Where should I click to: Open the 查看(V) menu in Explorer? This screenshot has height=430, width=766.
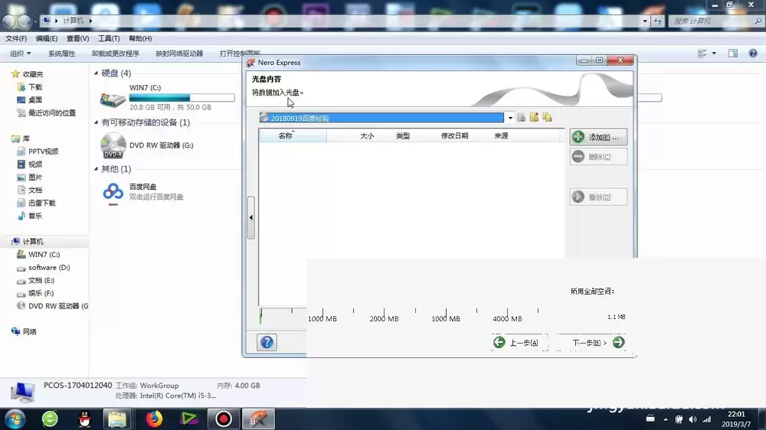(x=77, y=38)
